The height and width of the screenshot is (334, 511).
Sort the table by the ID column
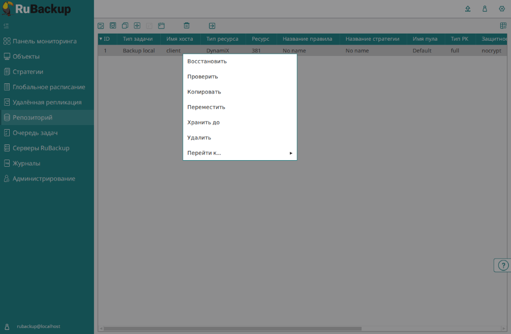tap(106, 39)
